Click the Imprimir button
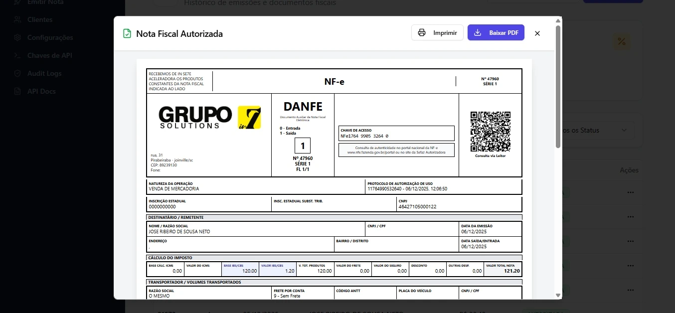This screenshot has height=313, width=675. (x=437, y=33)
